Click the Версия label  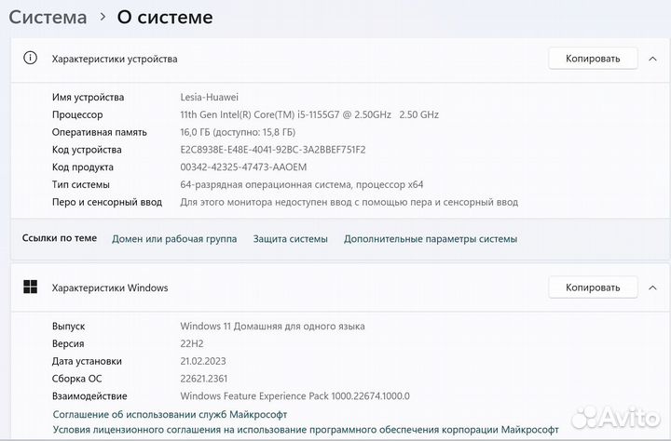pyautogui.click(x=68, y=343)
